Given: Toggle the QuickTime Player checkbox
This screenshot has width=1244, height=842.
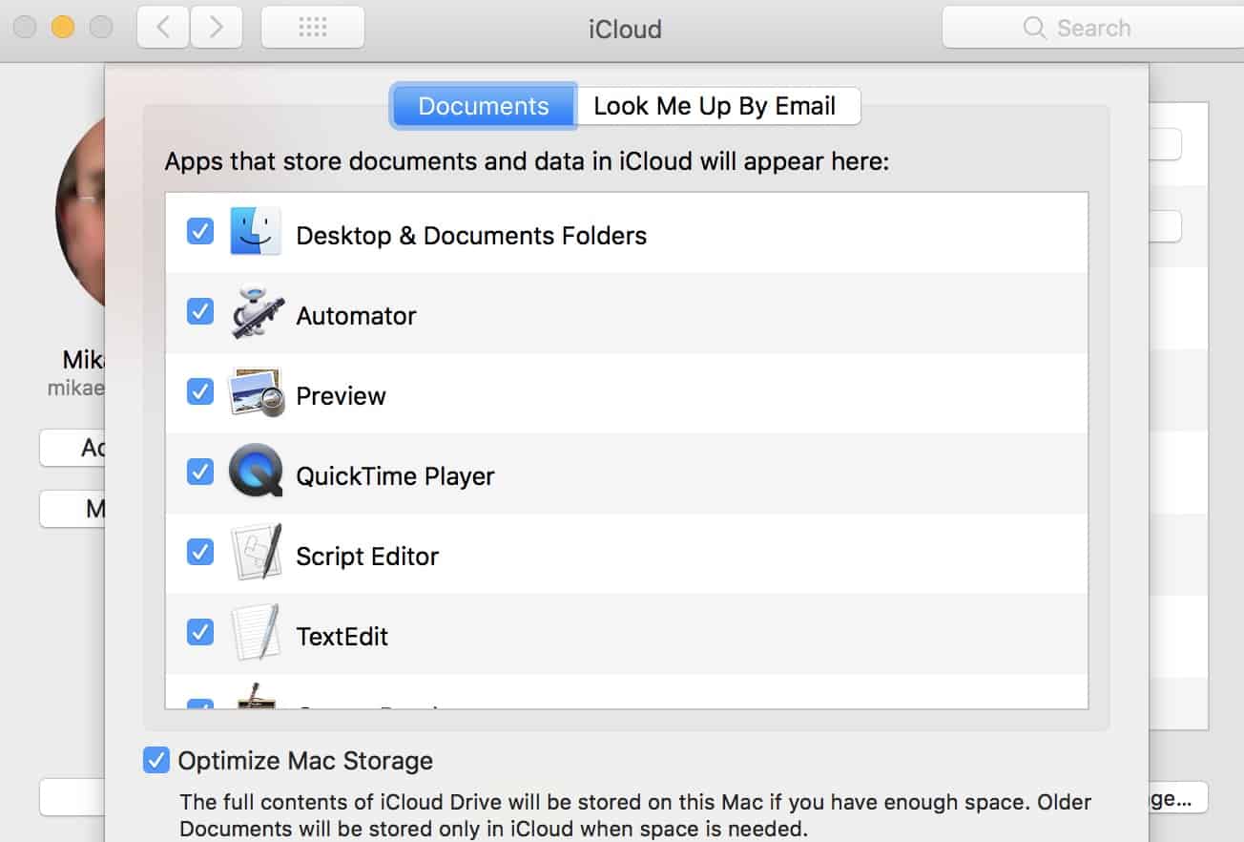Looking at the screenshot, I should (x=199, y=472).
